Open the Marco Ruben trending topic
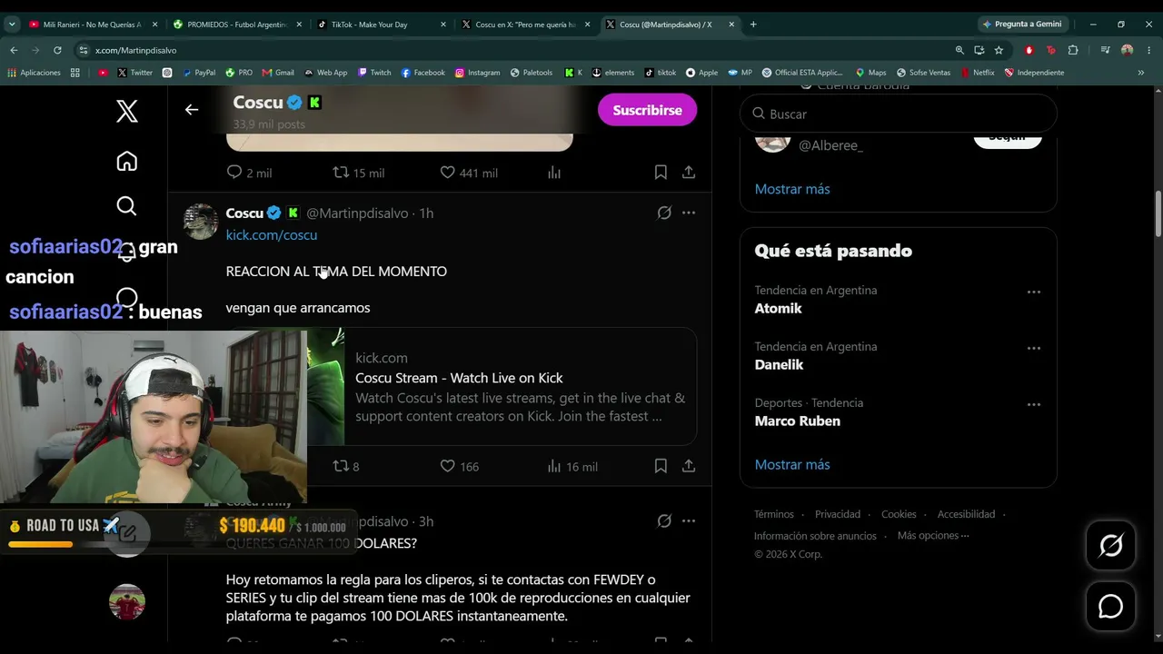The width and height of the screenshot is (1163, 654). point(797,421)
